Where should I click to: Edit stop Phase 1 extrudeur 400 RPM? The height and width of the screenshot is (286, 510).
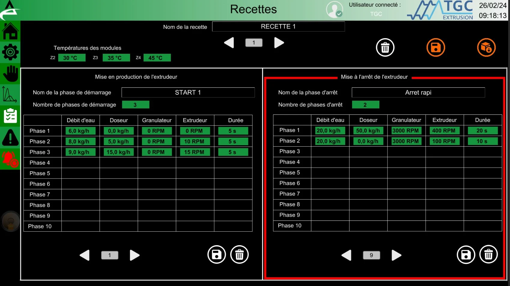coord(445,130)
